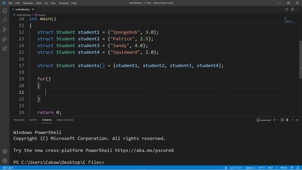The height and width of the screenshot is (170, 302).
Task: Open the Terminal menu
Action: click(63, 3)
